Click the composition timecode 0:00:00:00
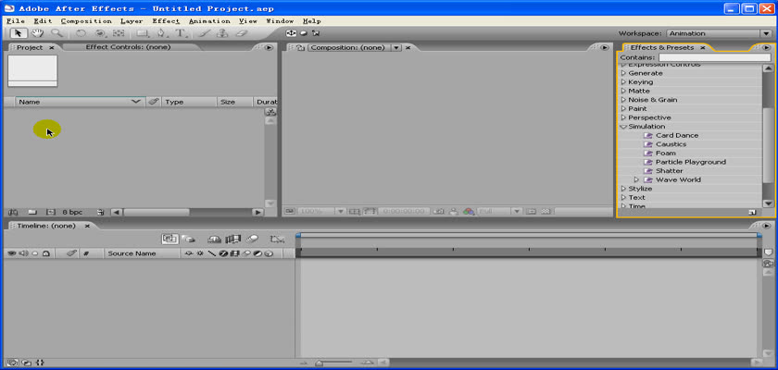 (404, 211)
